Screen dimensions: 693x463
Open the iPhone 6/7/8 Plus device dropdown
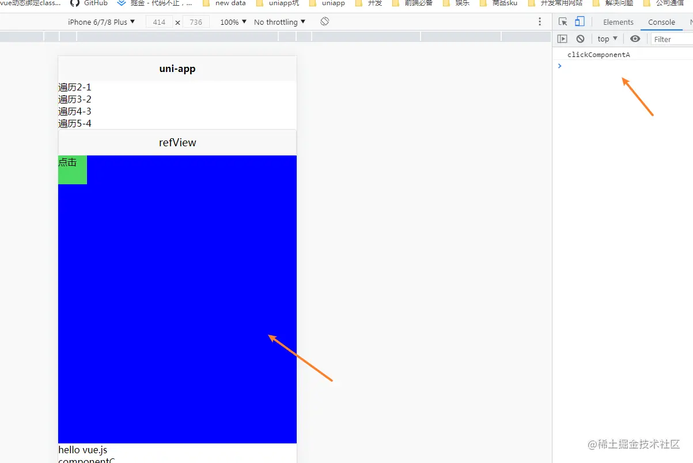(x=101, y=22)
